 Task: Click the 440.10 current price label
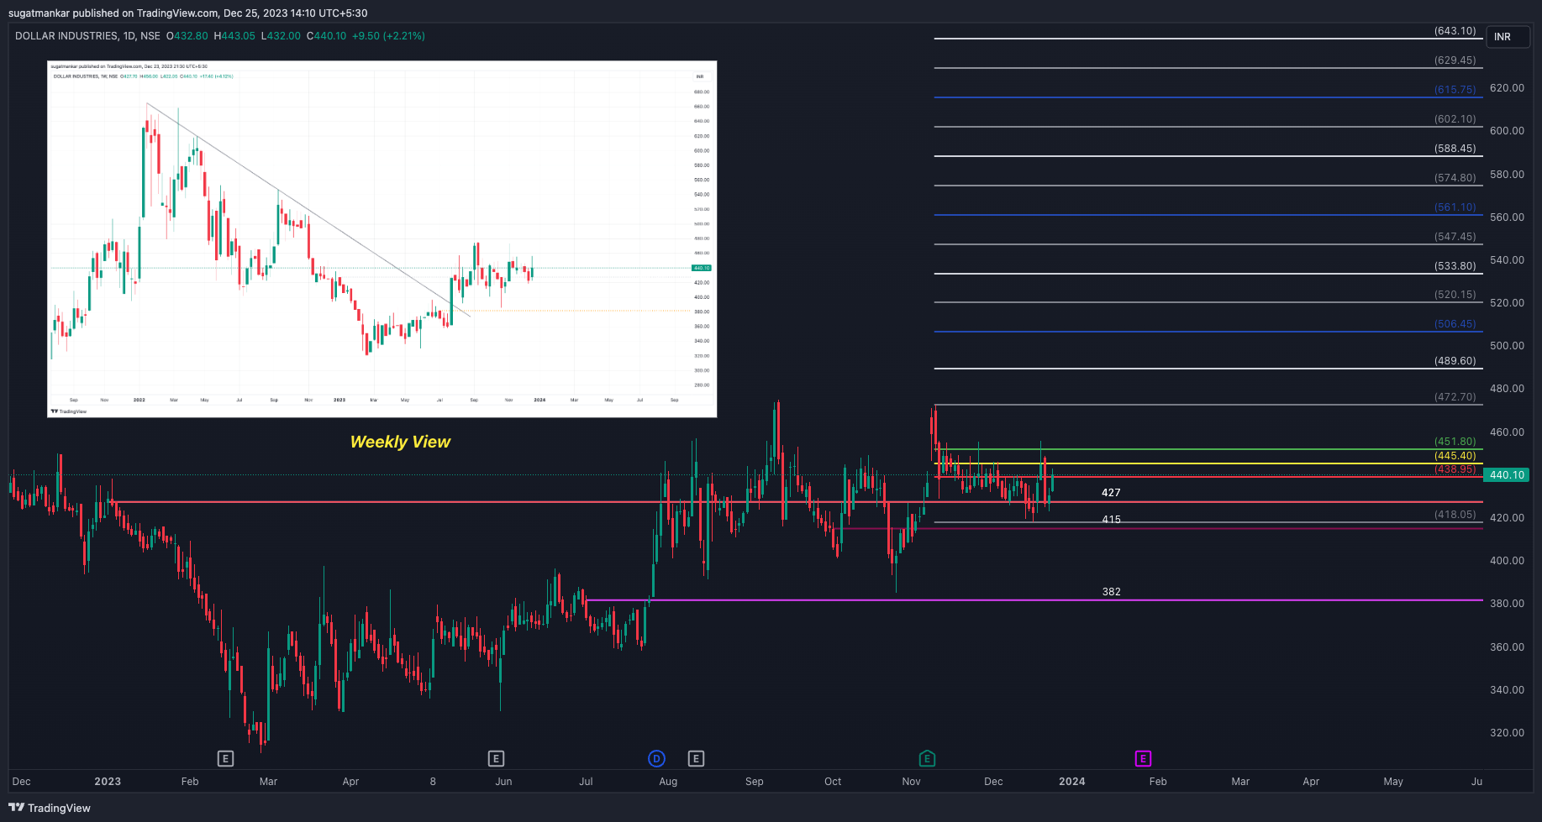(1507, 475)
